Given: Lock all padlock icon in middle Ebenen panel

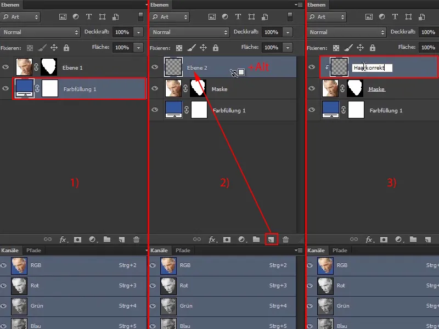Looking at the screenshot, I should coord(215,48).
